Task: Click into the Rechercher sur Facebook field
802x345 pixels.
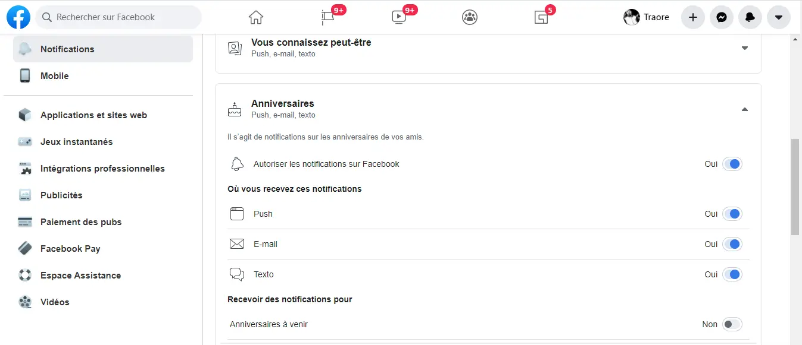Action: (118, 17)
